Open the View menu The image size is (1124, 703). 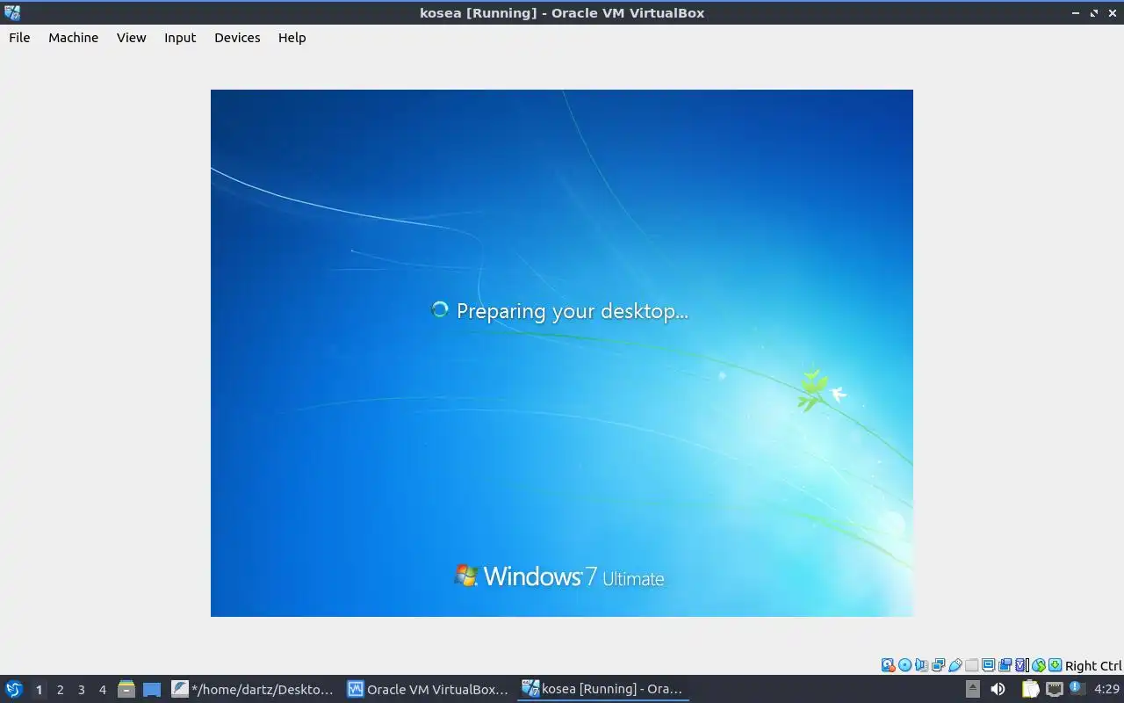131,38
